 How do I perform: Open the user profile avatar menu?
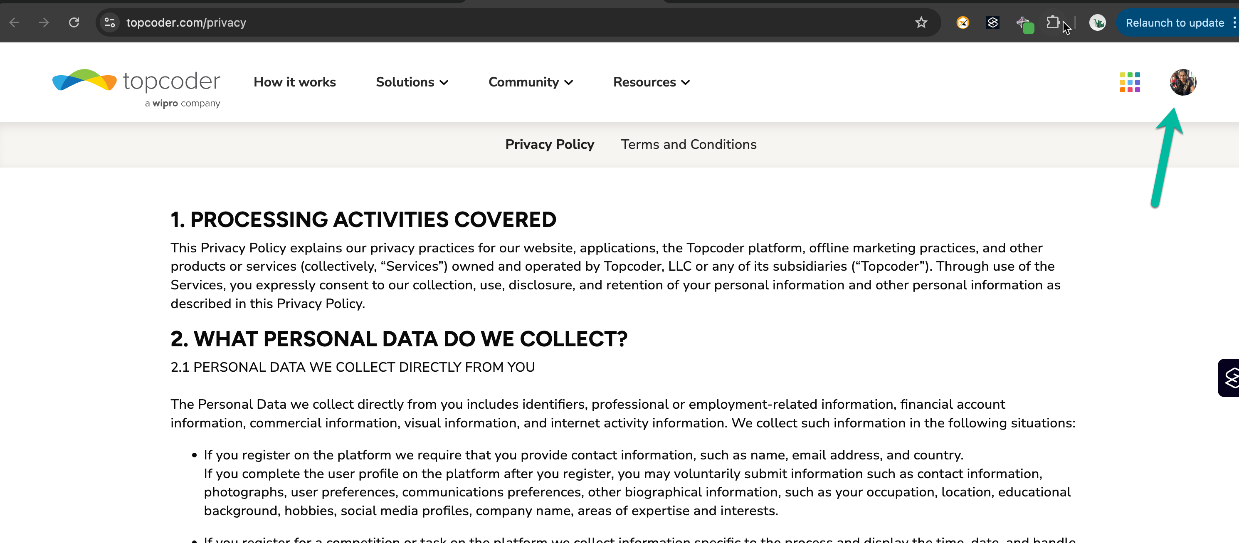pyautogui.click(x=1183, y=82)
